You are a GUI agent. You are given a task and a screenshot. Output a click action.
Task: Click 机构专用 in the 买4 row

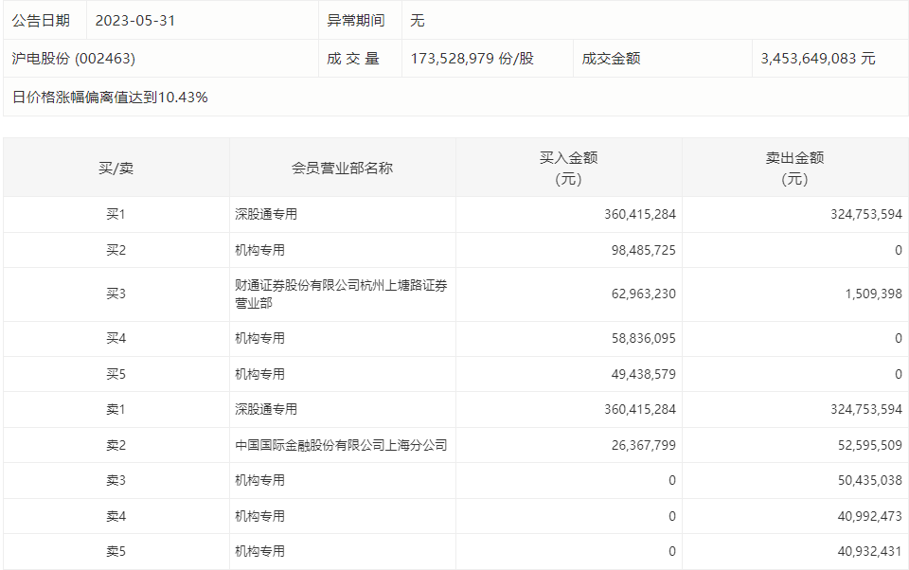tap(259, 339)
